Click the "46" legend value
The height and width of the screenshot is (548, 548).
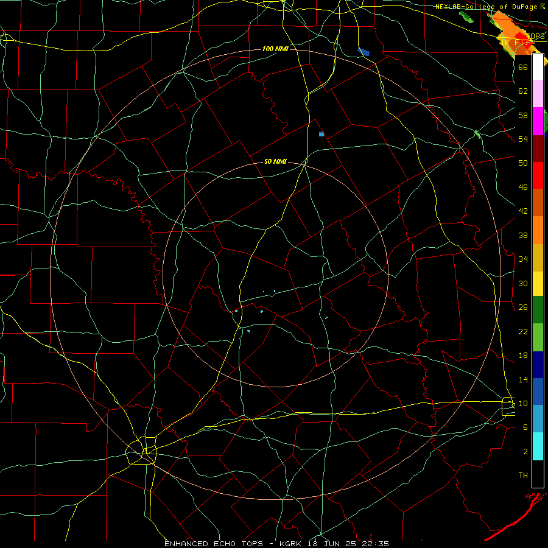pyautogui.click(x=523, y=188)
